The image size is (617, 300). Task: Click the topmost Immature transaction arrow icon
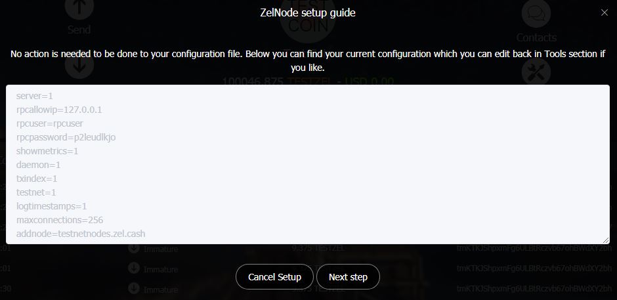click(x=134, y=248)
